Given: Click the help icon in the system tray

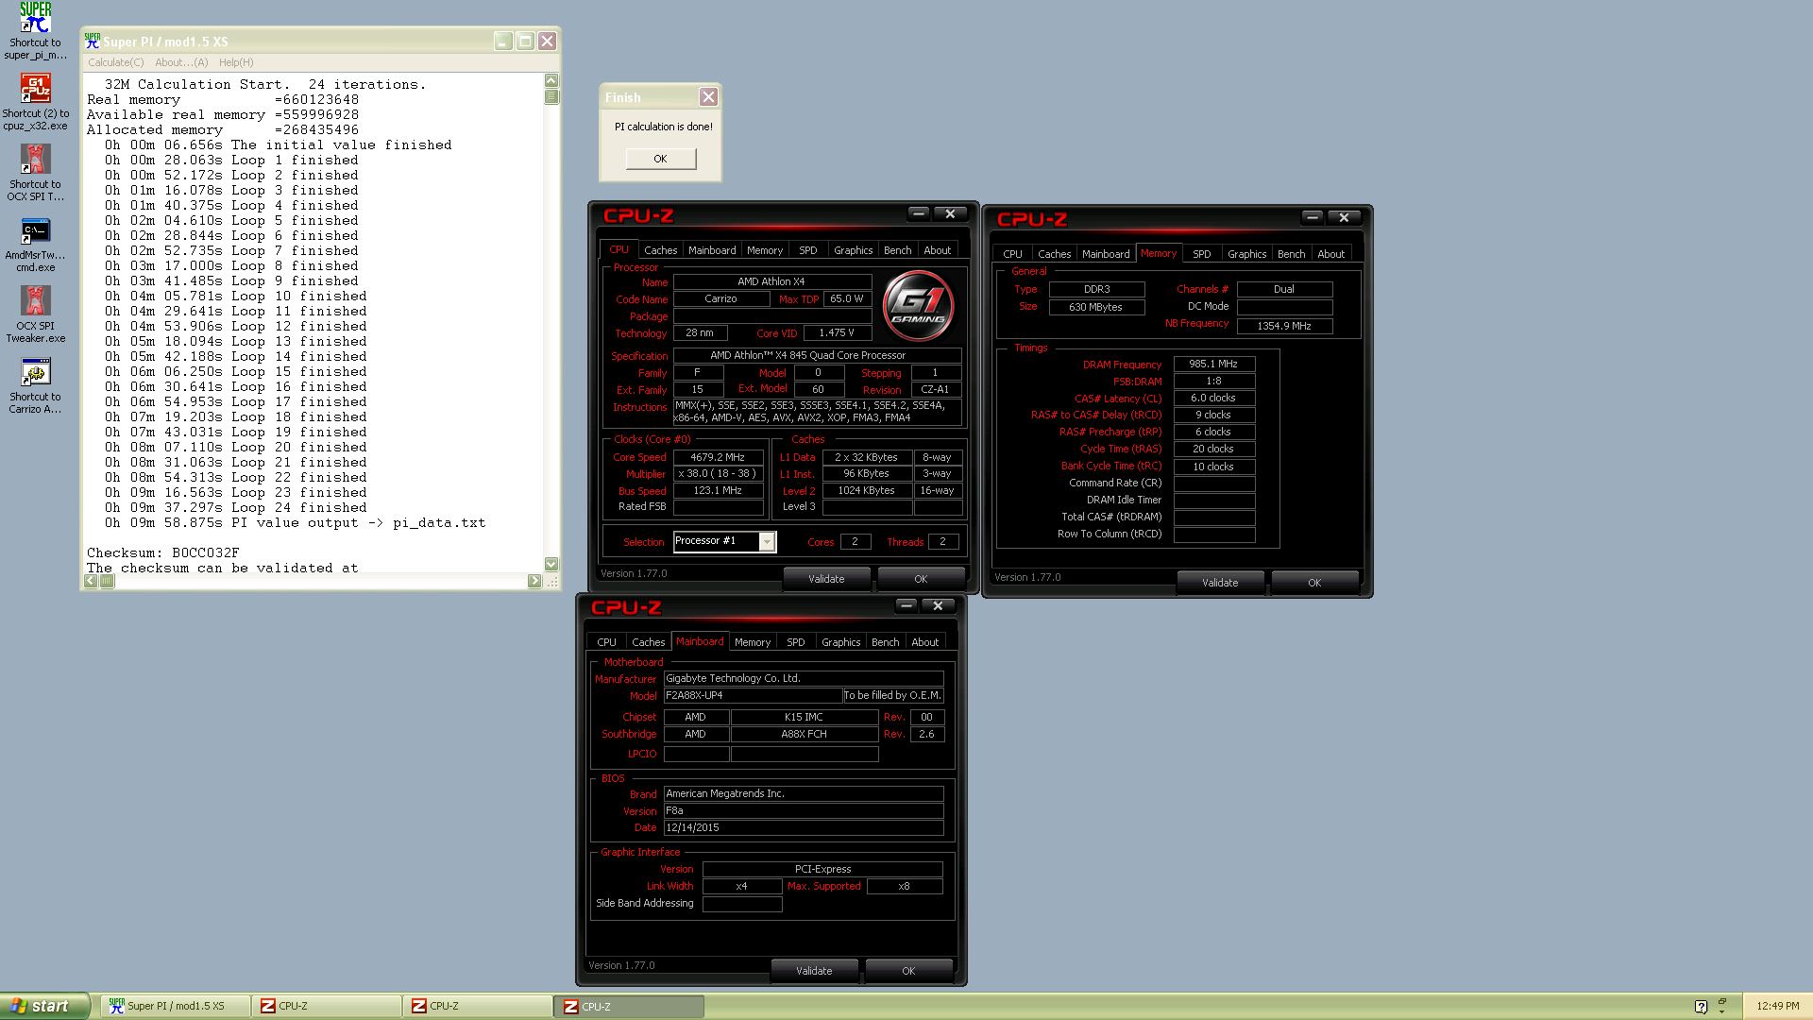Looking at the screenshot, I should pos(1701,1007).
